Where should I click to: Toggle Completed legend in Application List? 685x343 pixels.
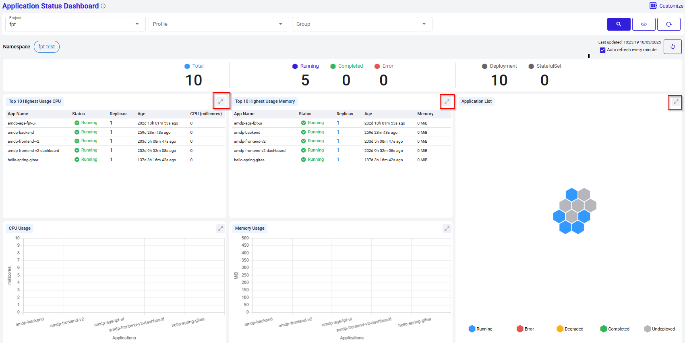[615, 329]
